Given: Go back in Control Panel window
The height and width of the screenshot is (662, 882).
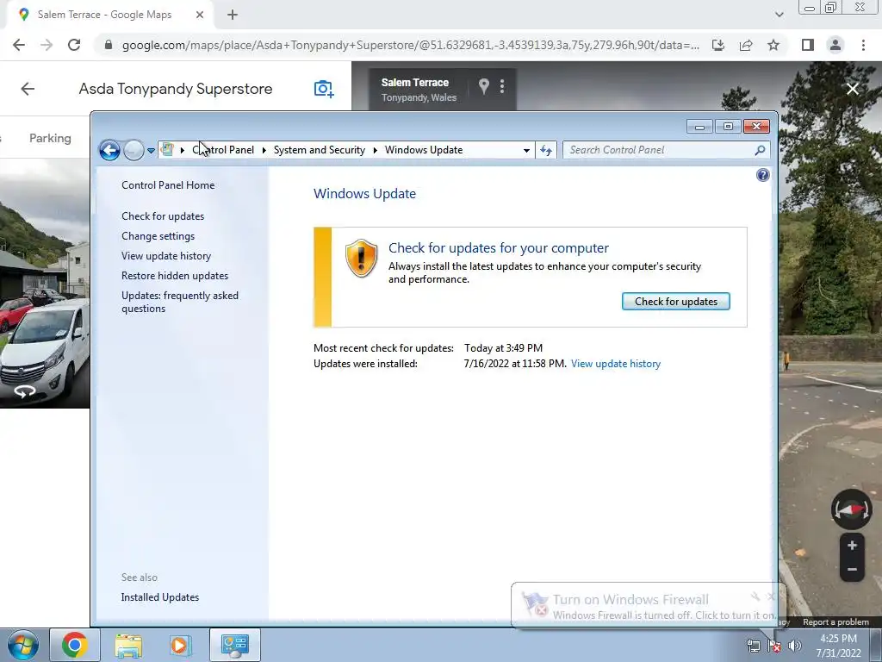Looking at the screenshot, I should (109, 150).
